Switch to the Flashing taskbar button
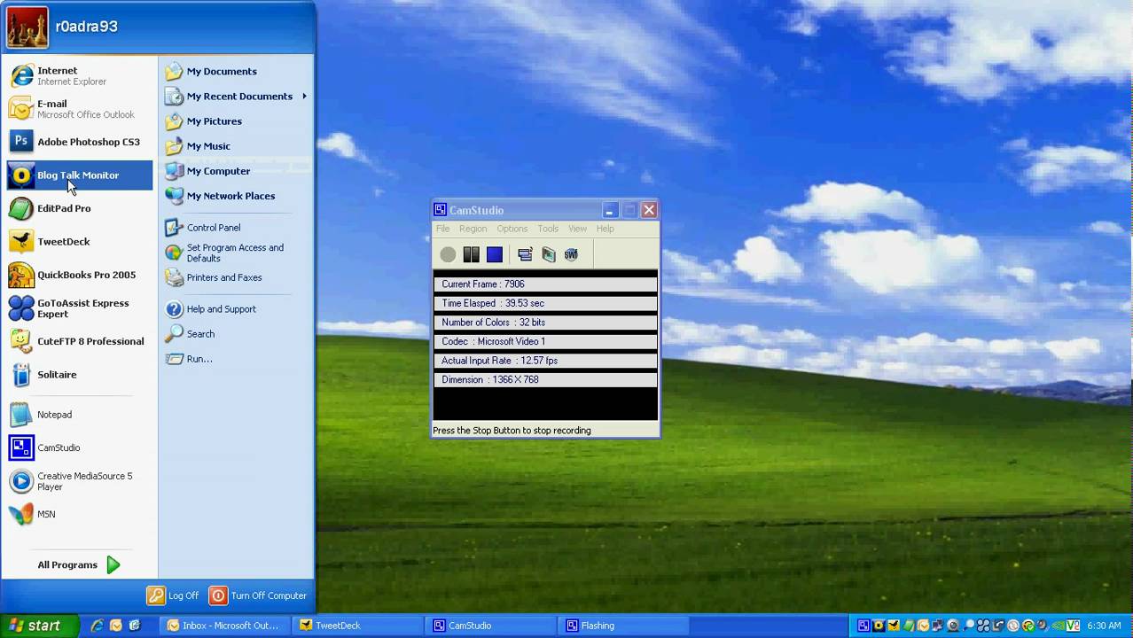The width and height of the screenshot is (1133, 638). pyautogui.click(x=626, y=626)
